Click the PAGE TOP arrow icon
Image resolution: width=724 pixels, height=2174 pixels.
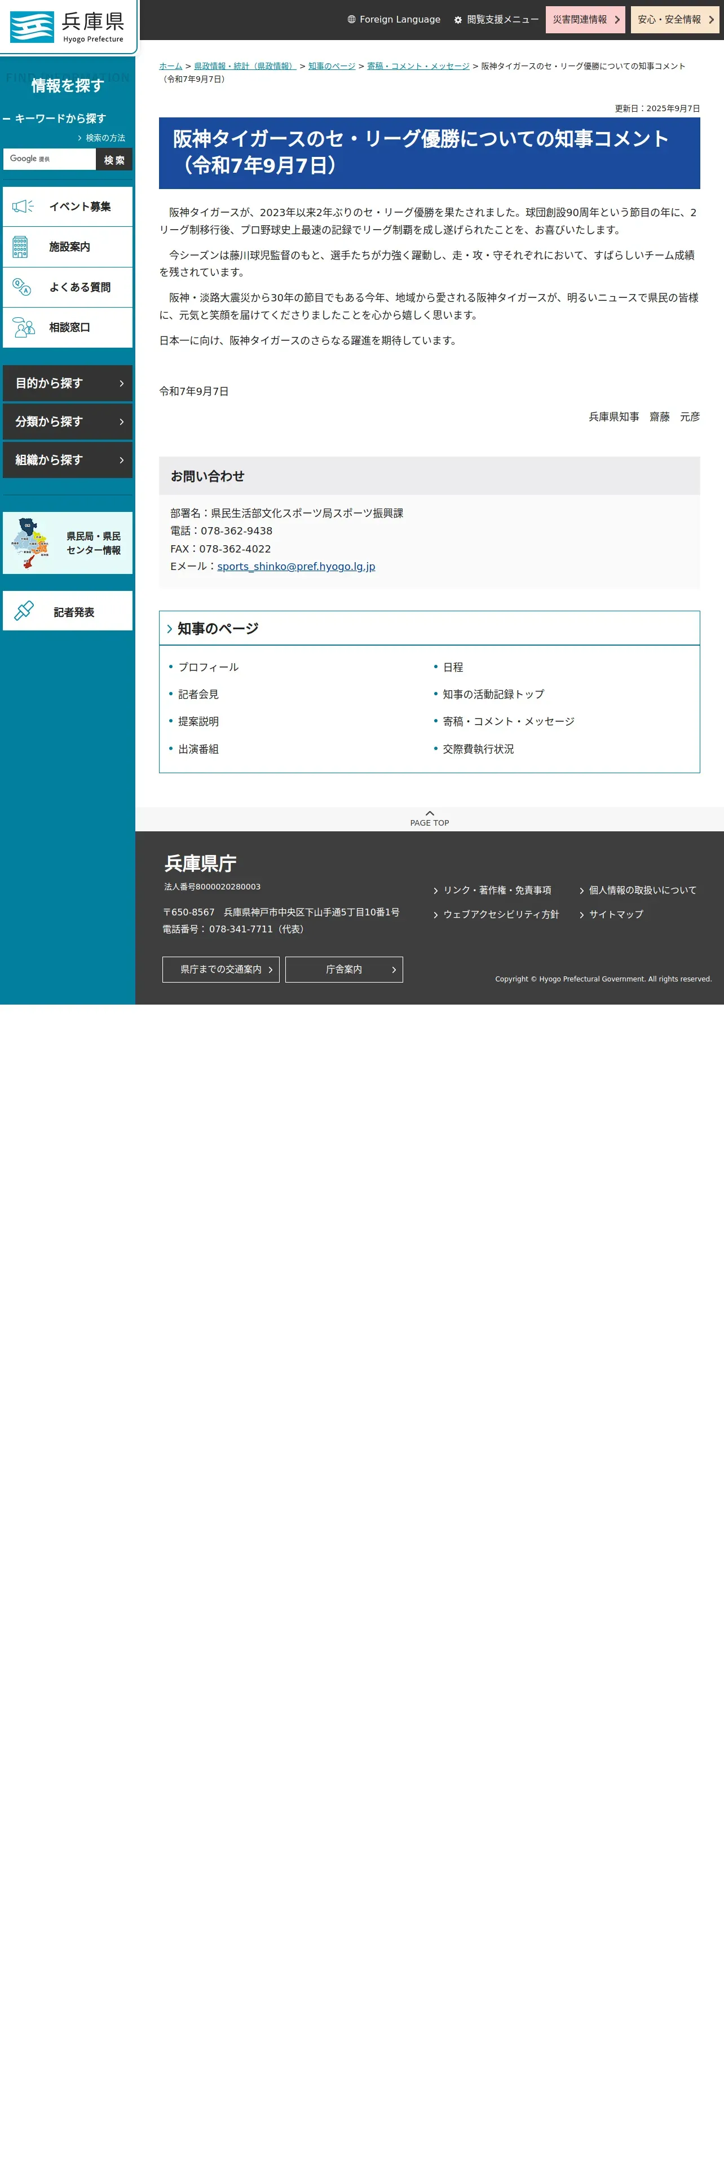point(430,813)
